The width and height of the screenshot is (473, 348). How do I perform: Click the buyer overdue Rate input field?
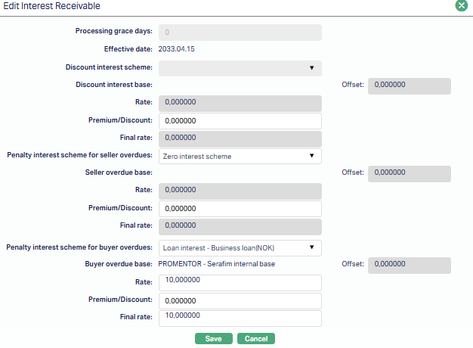pyautogui.click(x=240, y=282)
